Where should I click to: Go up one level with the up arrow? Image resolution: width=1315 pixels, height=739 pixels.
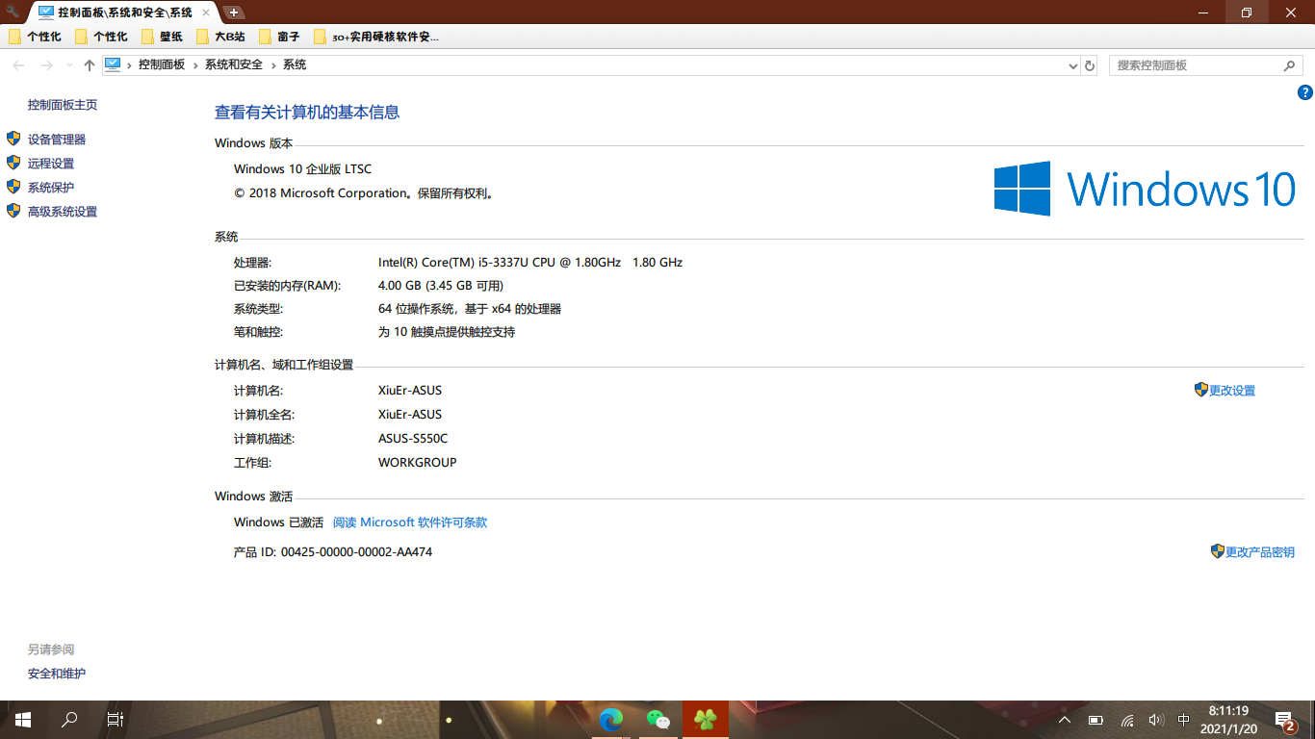tap(90, 64)
